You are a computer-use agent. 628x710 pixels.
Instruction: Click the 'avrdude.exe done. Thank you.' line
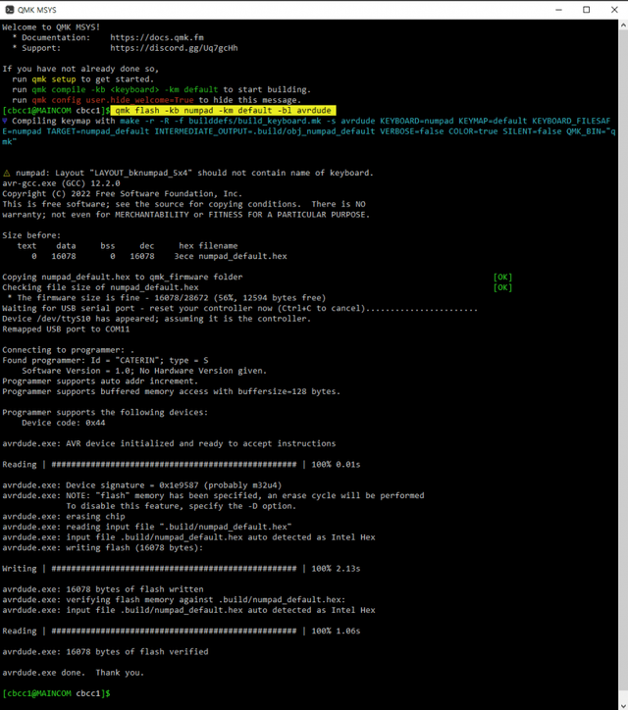tap(73, 673)
